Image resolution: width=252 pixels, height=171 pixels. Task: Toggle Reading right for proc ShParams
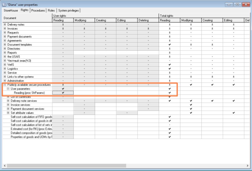coord(63,93)
